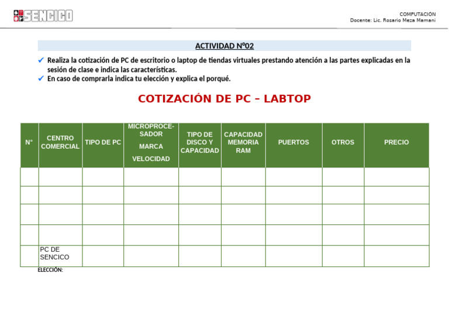Click the OTROS column header
The image size is (449, 318).
[x=343, y=145]
